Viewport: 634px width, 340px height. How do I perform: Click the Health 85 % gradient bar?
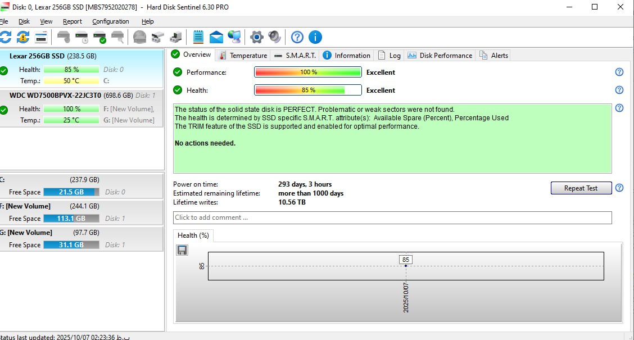click(x=307, y=90)
